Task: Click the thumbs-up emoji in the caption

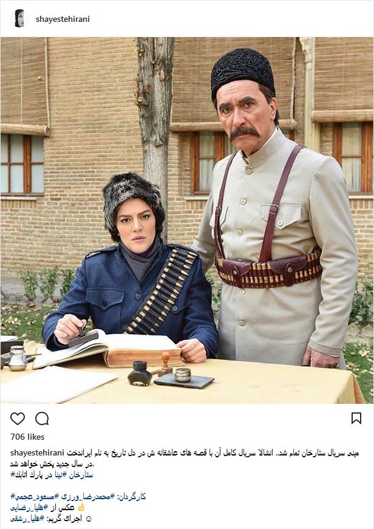Action: click(x=81, y=507)
